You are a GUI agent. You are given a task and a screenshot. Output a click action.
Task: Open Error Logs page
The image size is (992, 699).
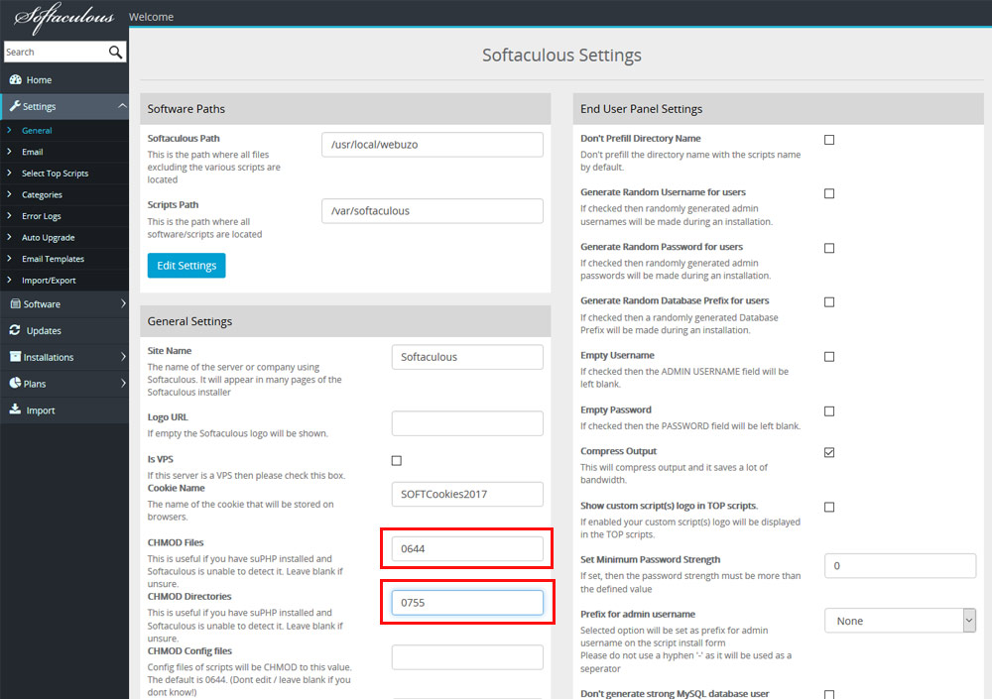pos(41,216)
